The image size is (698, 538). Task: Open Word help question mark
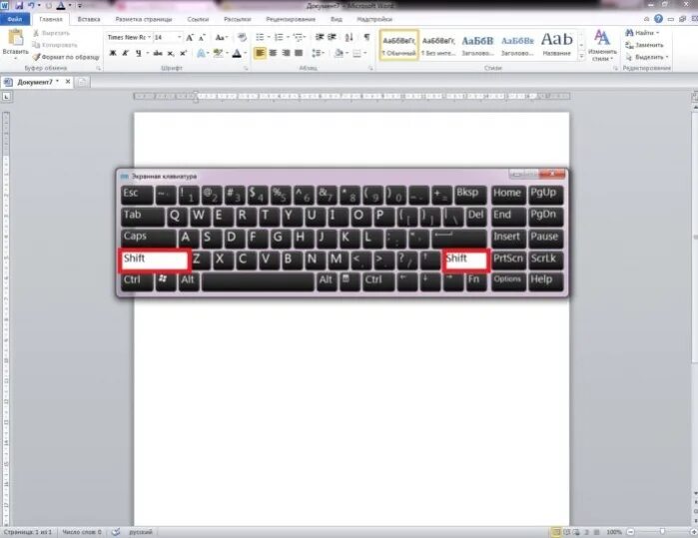[658, 19]
